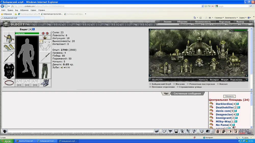Switch to the Системные сообщения tab

pyautogui.click(x=187, y=93)
